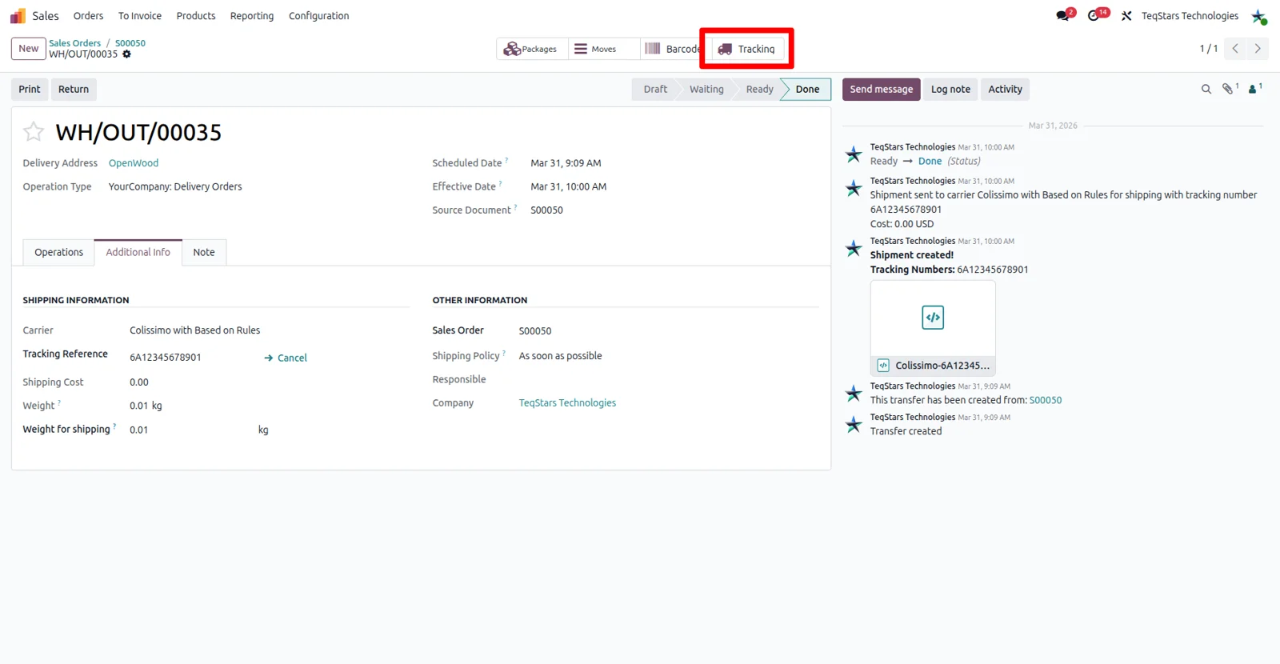The image size is (1280, 664).
Task: Open the Tracking smart button
Action: (747, 49)
